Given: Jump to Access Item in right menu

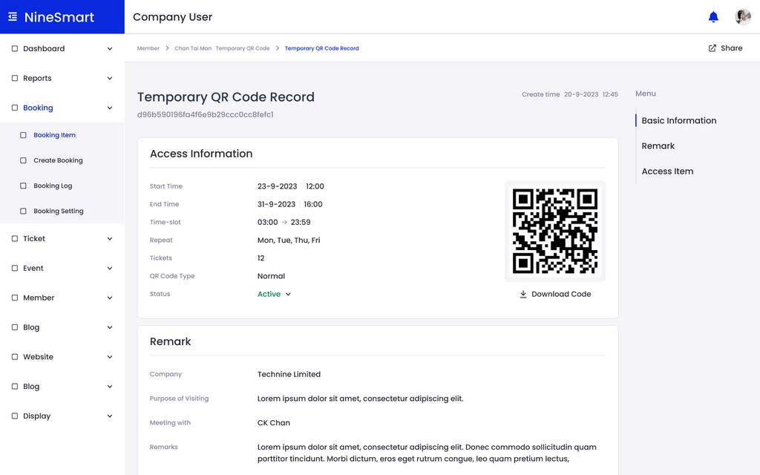Looking at the screenshot, I should [x=667, y=171].
